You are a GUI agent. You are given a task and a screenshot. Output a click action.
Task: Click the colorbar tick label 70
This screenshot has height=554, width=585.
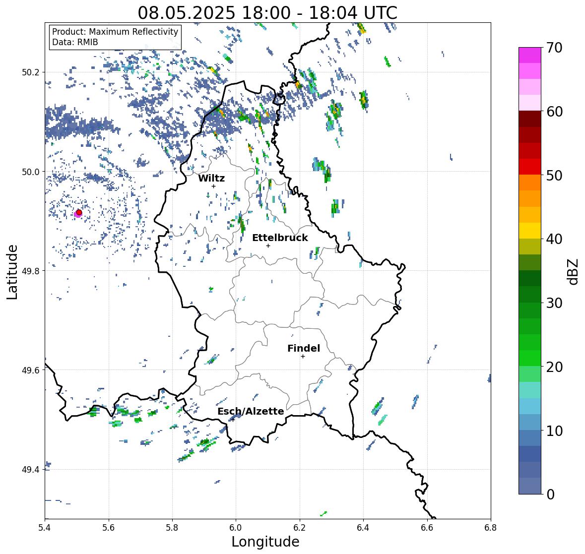click(x=554, y=48)
